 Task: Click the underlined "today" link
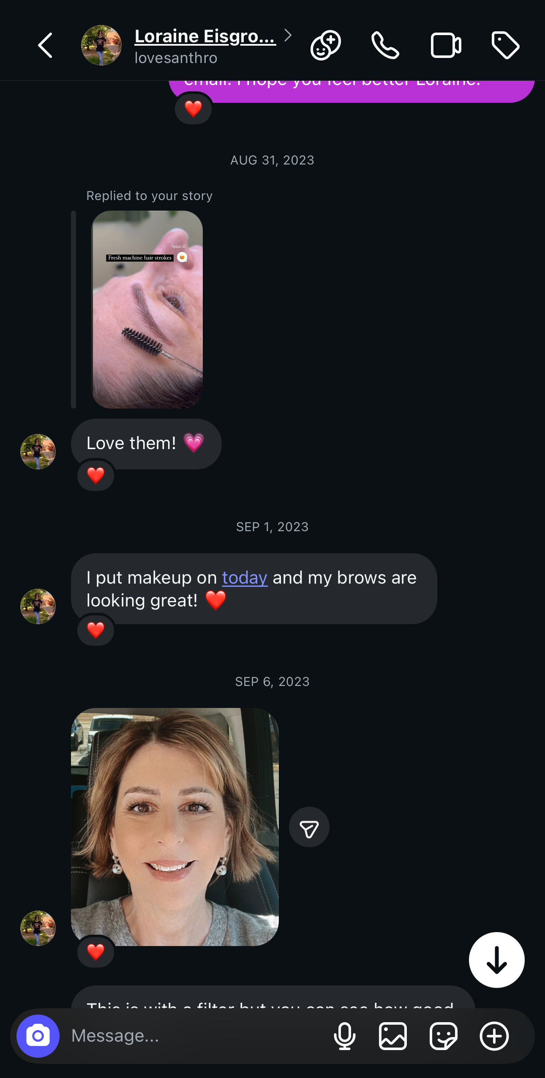point(245,578)
